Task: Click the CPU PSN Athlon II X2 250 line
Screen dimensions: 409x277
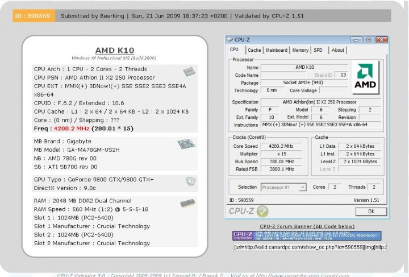Action: pos(94,78)
